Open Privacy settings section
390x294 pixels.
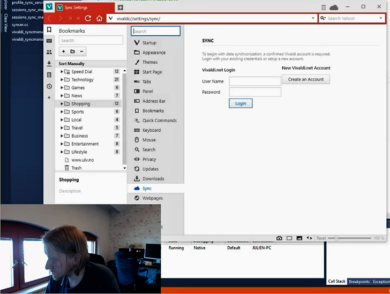pos(155,159)
